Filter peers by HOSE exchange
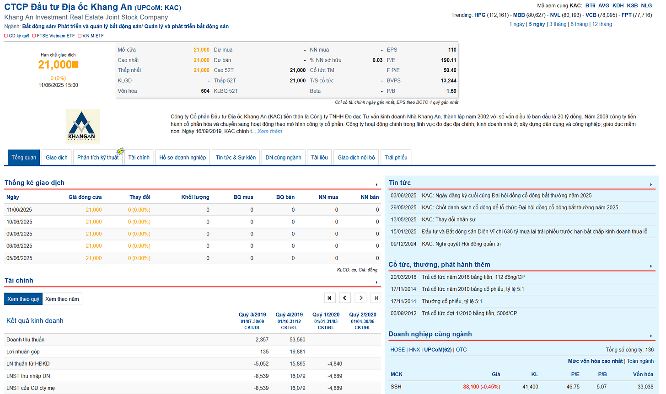This screenshot has width=666, height=394. click(x=397, y=350)
